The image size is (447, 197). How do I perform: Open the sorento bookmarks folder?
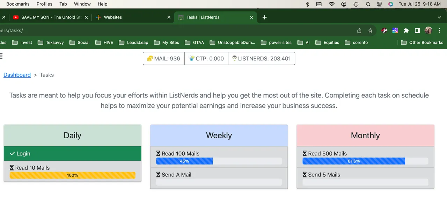356,42
